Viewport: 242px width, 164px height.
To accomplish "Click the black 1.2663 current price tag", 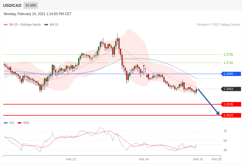I will [x=231, y=89].
